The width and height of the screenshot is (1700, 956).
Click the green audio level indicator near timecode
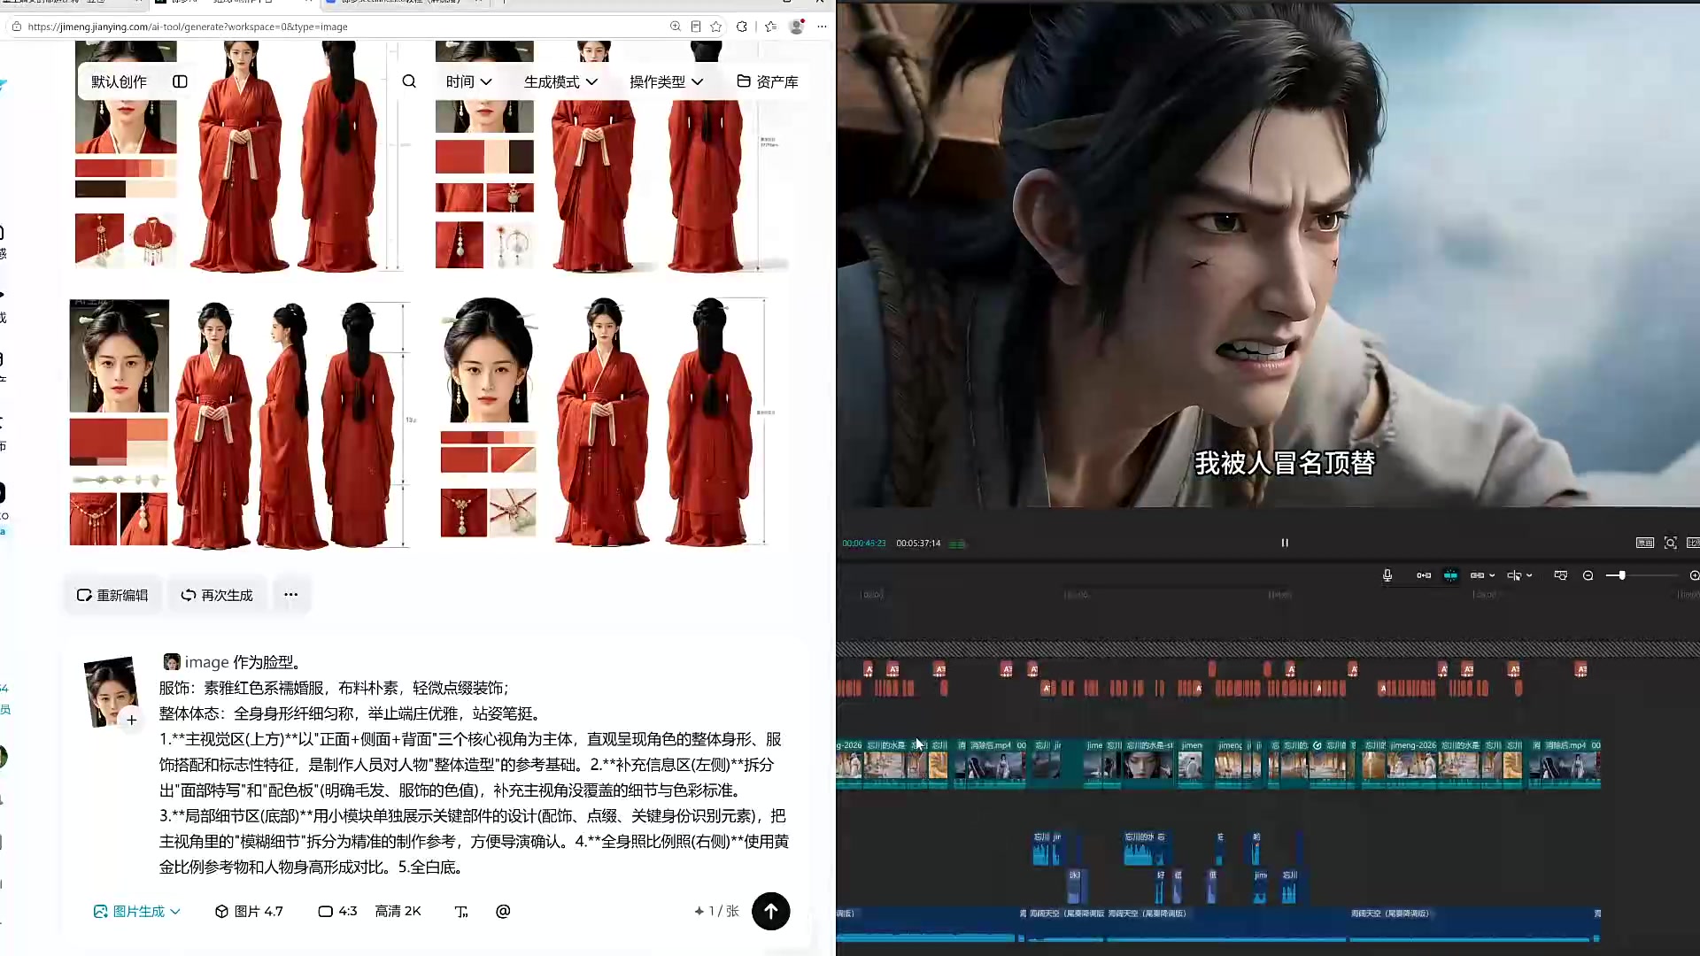click(957, 544)
